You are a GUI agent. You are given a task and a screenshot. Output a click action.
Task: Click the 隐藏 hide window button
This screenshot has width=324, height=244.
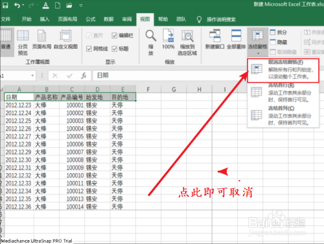(279, 42)
